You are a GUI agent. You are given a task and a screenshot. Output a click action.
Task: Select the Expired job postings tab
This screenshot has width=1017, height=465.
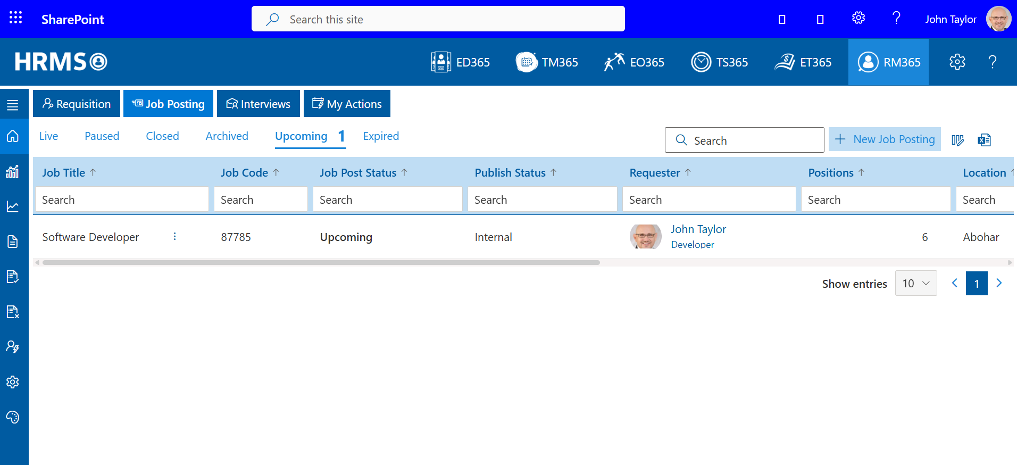pyautogui.click(x=381, y=136)
